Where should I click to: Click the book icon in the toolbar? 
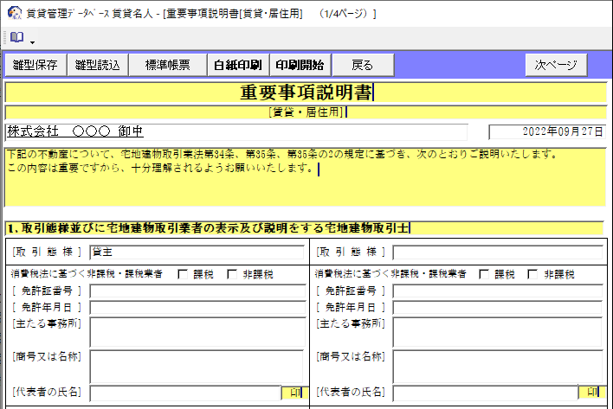tap(17, 39)
